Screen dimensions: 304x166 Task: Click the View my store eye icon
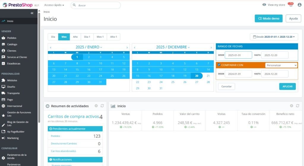coord(264,5)
